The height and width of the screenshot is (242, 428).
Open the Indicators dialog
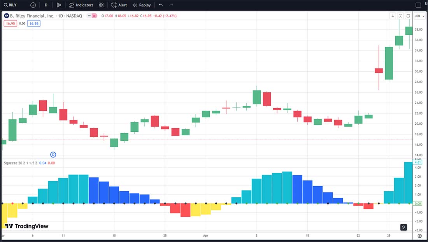[x=81, y=5]
